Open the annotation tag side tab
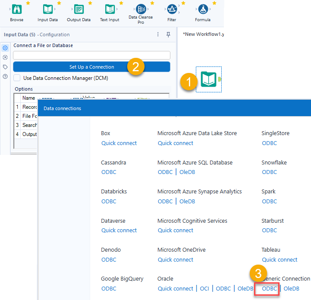This screenshot has width=311, height=300. 5,67
